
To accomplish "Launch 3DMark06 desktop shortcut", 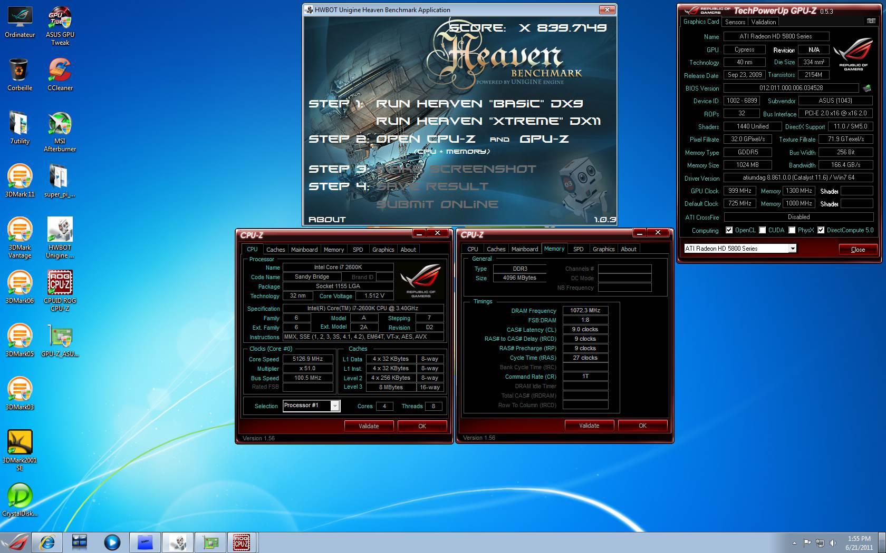I will tap(20, 288).
